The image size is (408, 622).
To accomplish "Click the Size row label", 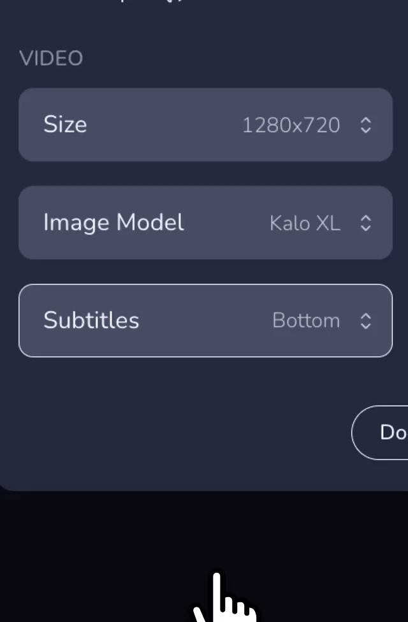I will 65,125.
